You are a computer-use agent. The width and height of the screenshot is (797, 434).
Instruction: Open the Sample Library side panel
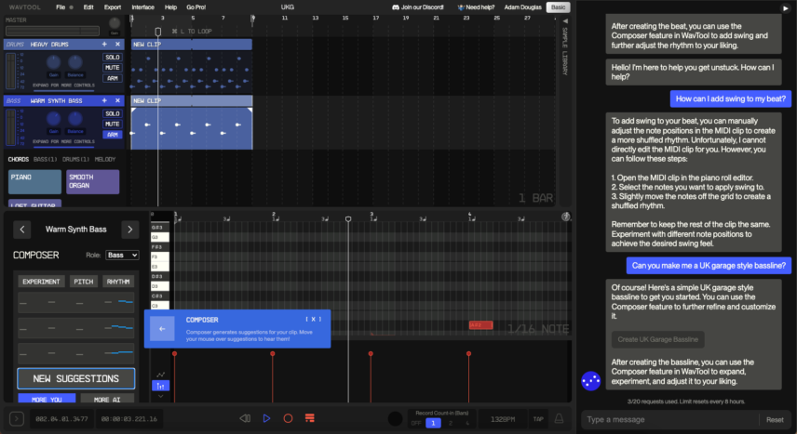click(564, 49)
